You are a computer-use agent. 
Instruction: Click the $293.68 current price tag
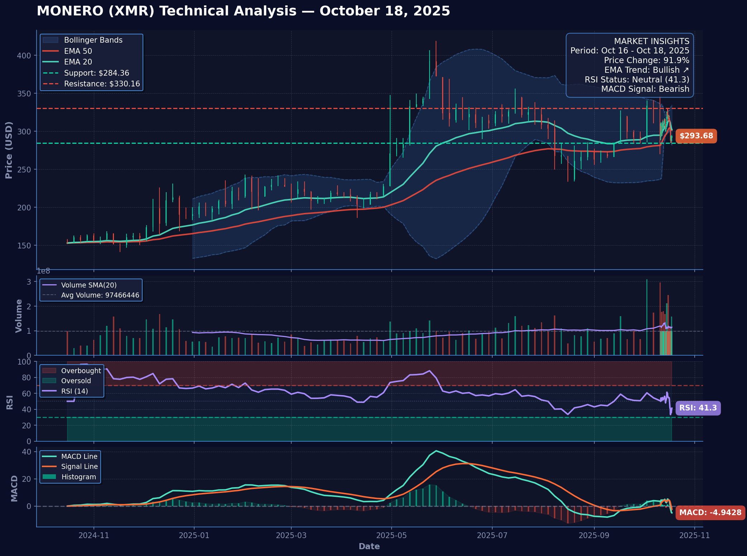696,136
